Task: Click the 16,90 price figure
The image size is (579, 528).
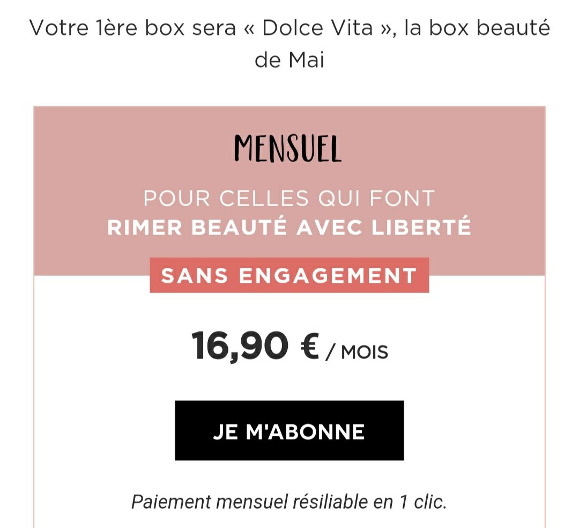Action: [239, 347]
